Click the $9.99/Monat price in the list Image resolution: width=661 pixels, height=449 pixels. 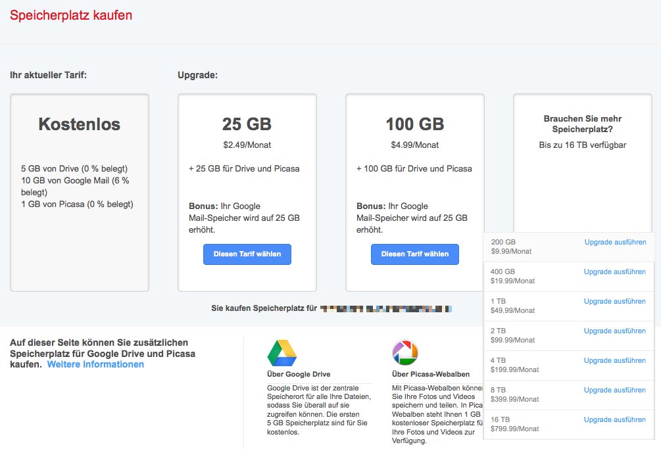[x=511, y=252]
